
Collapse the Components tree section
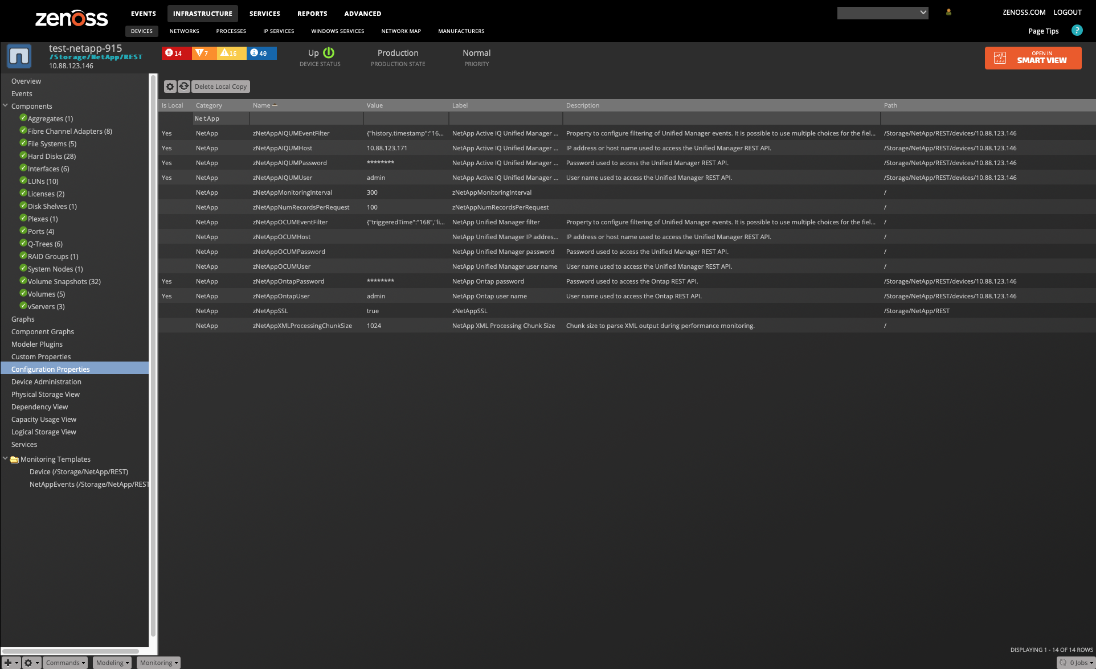(5, 105)
